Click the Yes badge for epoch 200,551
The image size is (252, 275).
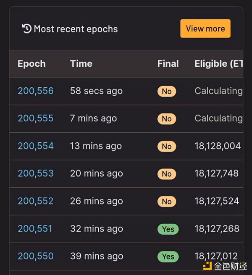coord(168,229)
